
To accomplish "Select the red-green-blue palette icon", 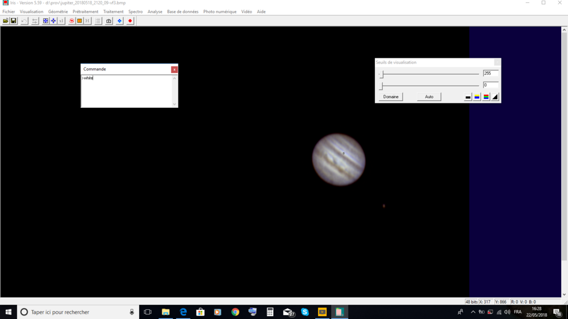I will pos(486,96).
